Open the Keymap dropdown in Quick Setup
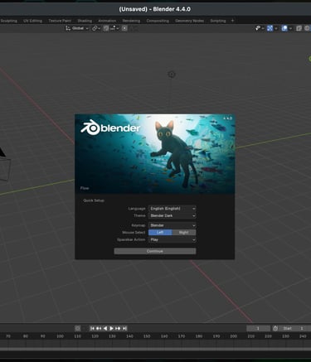 click(x=173, y=225)
